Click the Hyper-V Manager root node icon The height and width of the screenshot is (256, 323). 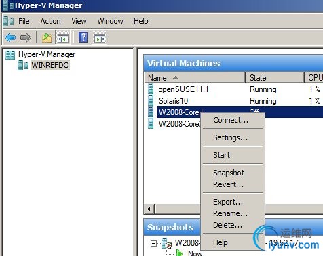(10, 55)
